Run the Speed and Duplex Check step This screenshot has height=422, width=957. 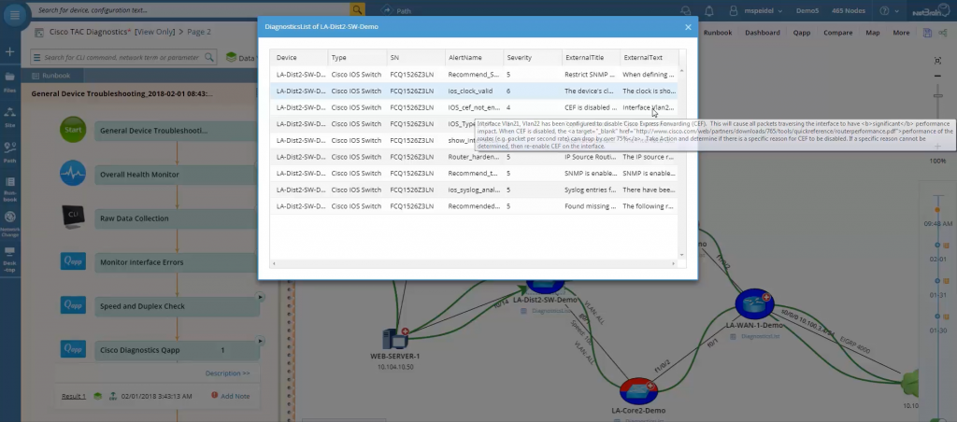[260, 297]
